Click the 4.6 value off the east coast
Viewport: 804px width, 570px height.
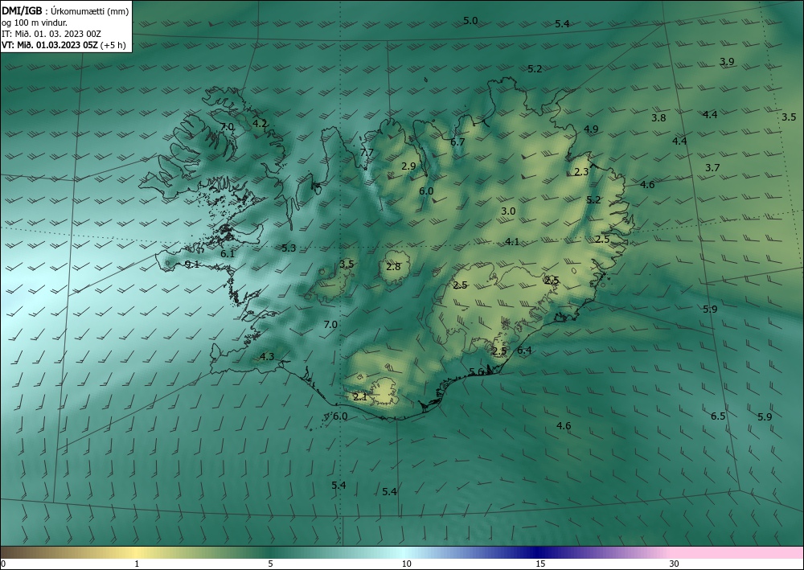tap(647, 185)
